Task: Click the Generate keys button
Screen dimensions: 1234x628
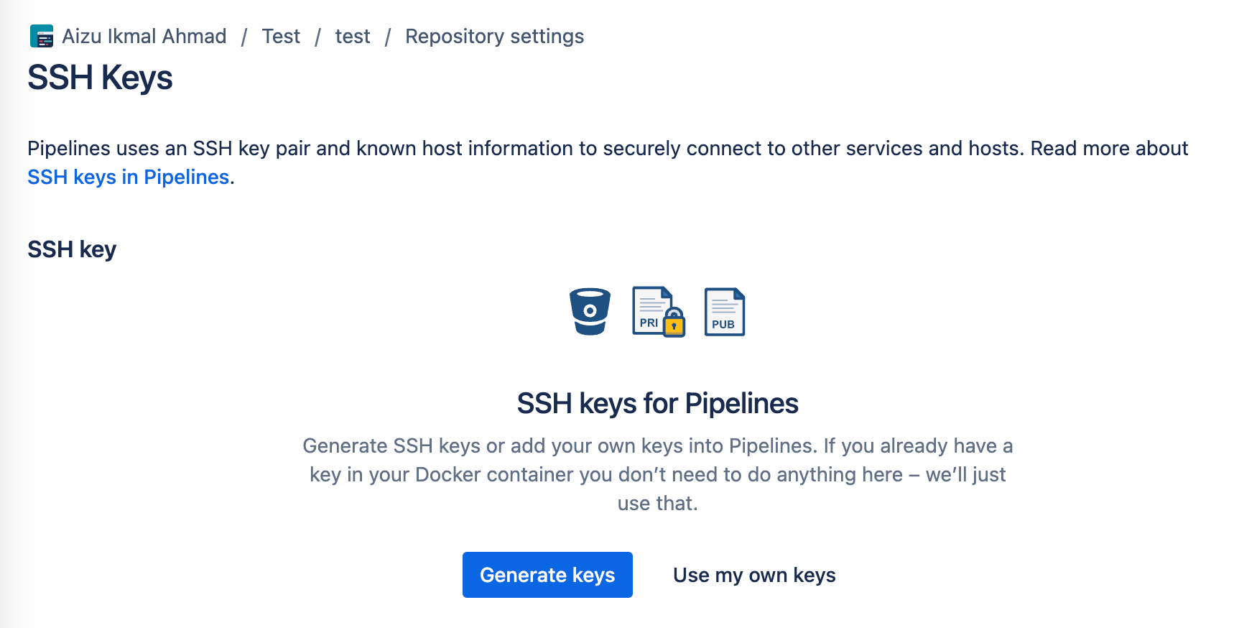Action: coord(547,575)
